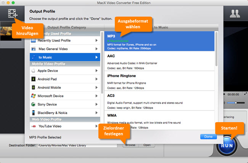Click the 00:00:00 playback time
Image resolution: width=248 pixels, height=163 pixels.
click(x=233, y=94)
